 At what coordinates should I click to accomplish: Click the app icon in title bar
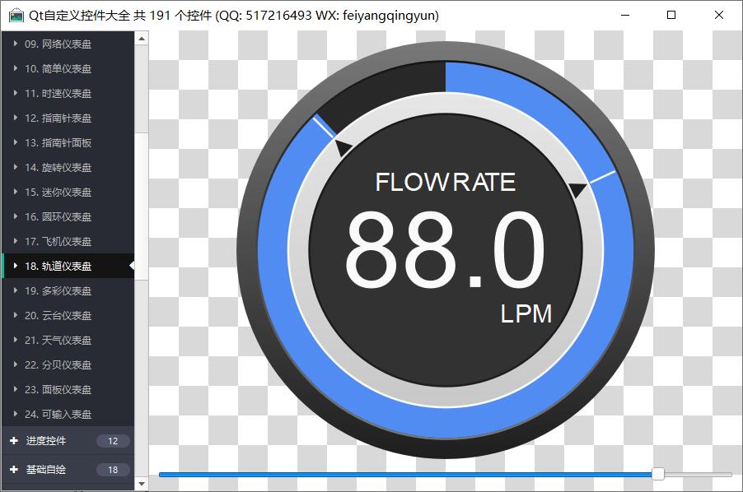[16, 16]
